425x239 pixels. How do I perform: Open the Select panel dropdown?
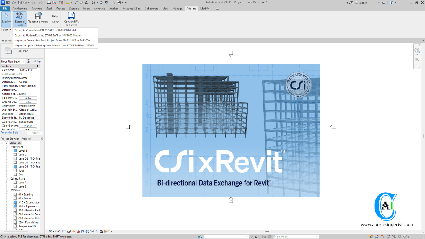pyautogui.click(x=6, y=30)
